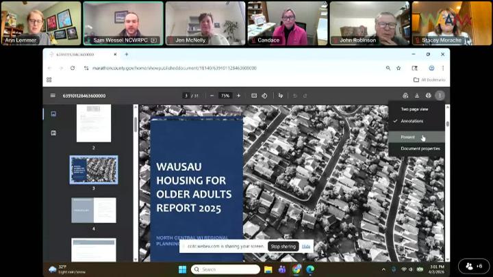Image resolution: width=493 pixels, height=277 pixels.
Task: Click the fit to page icon
Action: click(x=254, y=96)
